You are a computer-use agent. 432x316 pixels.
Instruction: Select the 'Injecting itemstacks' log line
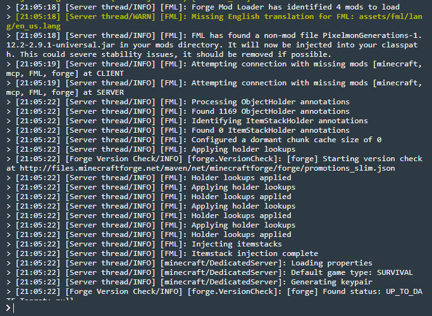tap(144, 244)
